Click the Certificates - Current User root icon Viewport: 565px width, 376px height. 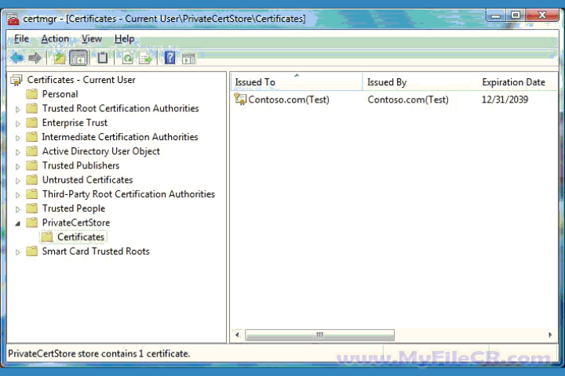pos(16,80)
